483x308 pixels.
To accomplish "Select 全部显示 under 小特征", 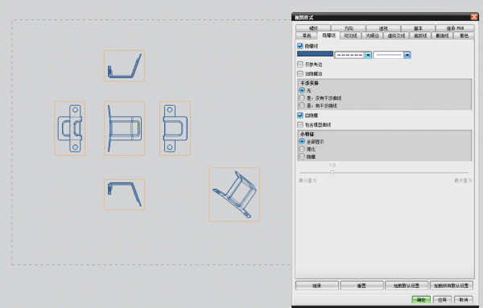I will pyautogui.click(x=302, y=141).
